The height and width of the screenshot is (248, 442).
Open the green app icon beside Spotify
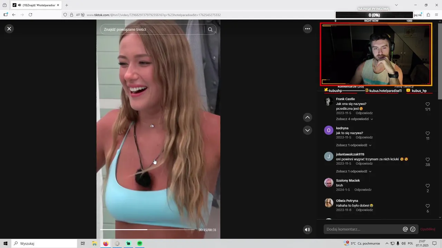pos(128,244)
